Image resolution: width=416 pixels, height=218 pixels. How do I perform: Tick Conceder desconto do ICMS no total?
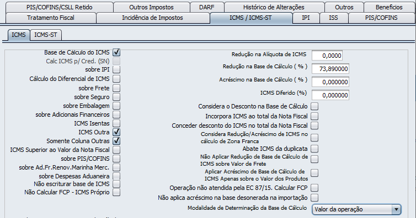coord(314,126)
